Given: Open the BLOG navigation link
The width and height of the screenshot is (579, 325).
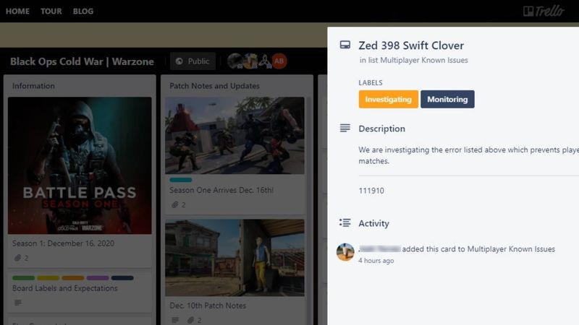Looking at the screenshot, I should point(83,11).
